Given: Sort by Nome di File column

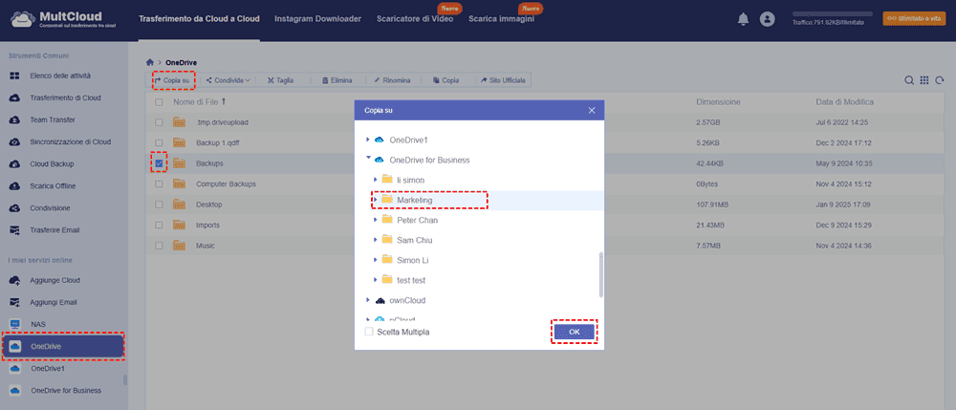Looking at the screenshot, I should (200, 101).
